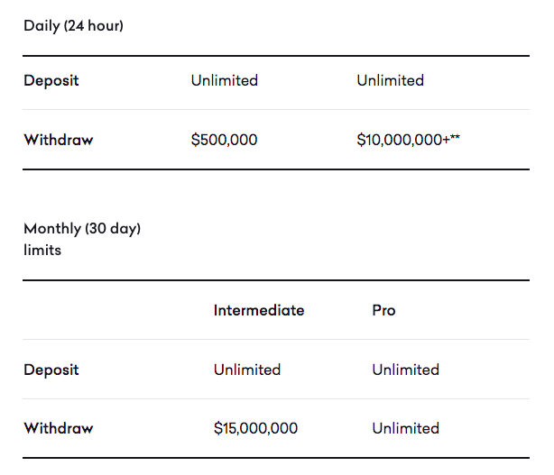This screenshot has width=554, height=475.
Task: Click Pro Unlimited monthly deposit value
Action: (405, 370)
